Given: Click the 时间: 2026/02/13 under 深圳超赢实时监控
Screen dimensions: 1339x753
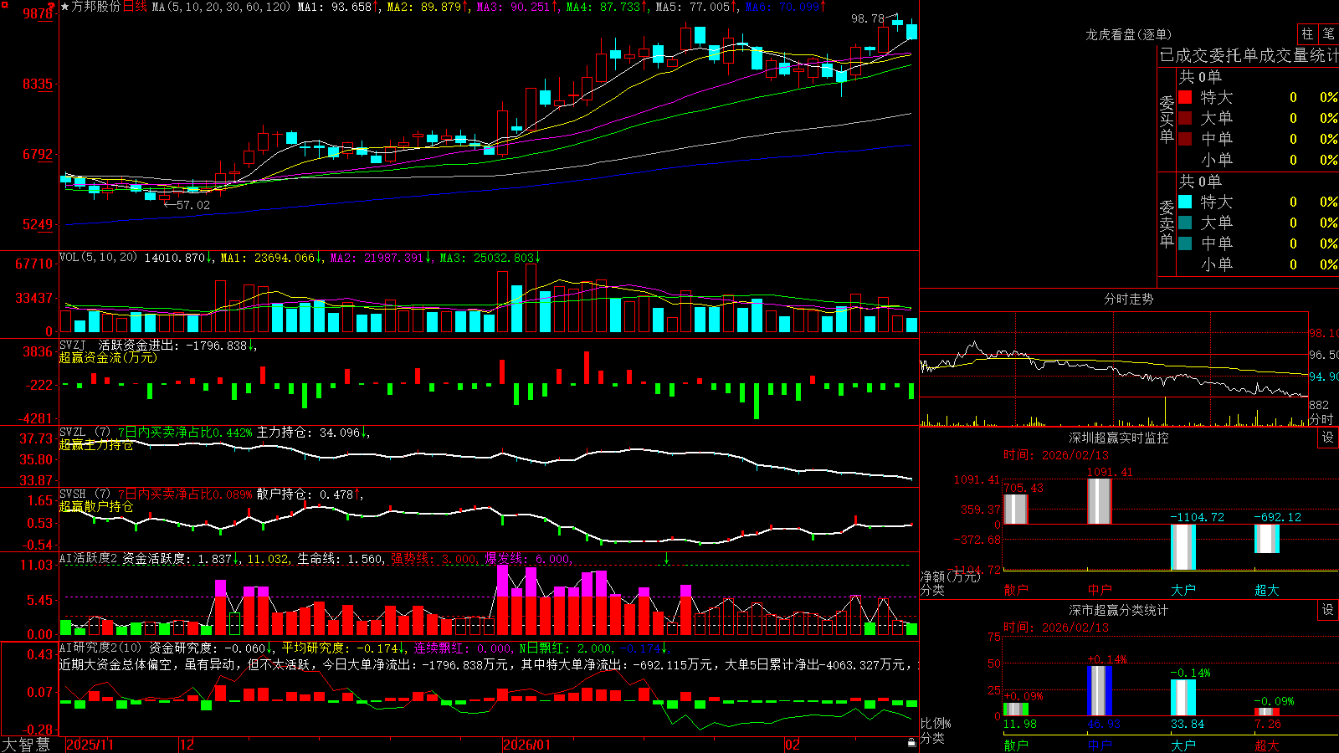Looking at the screenshot, I should coord(1056,455).
